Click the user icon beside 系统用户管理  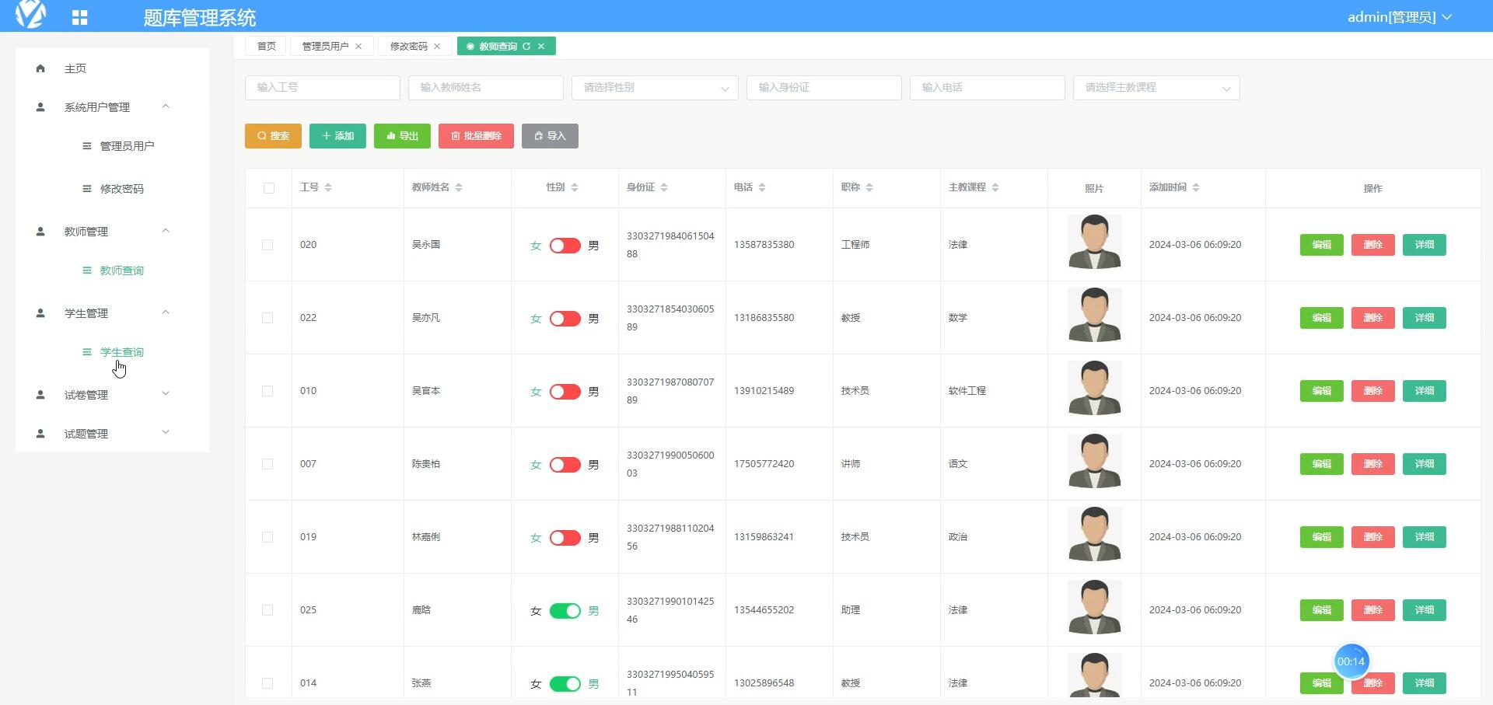click(40, 107)
